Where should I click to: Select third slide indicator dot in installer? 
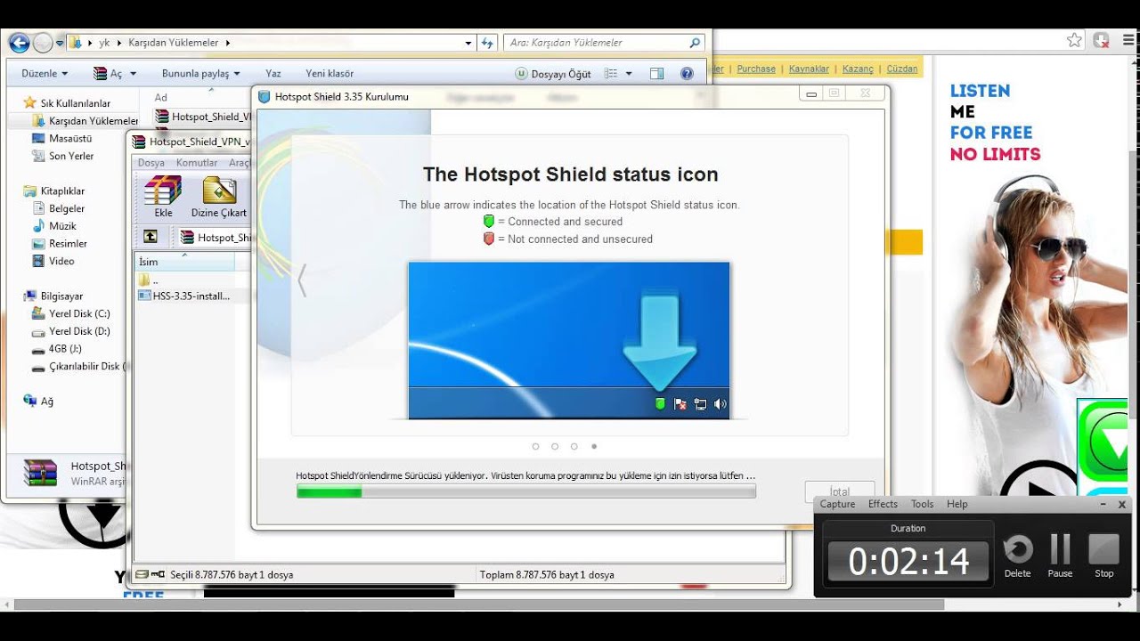click(574, 446)
